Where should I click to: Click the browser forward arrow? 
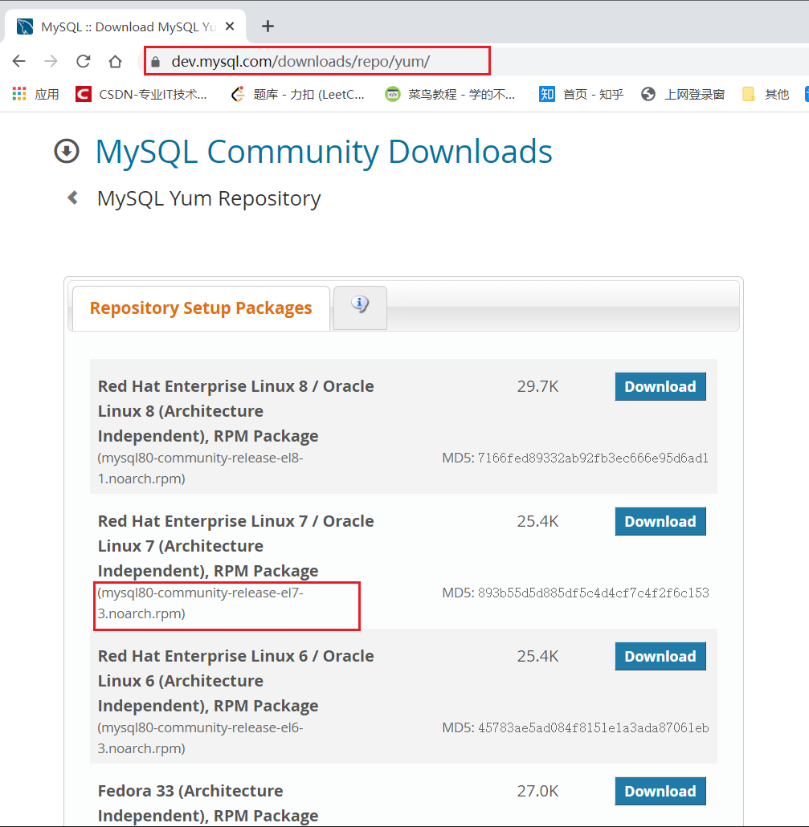pyautogui.click(x=51, y=61)
